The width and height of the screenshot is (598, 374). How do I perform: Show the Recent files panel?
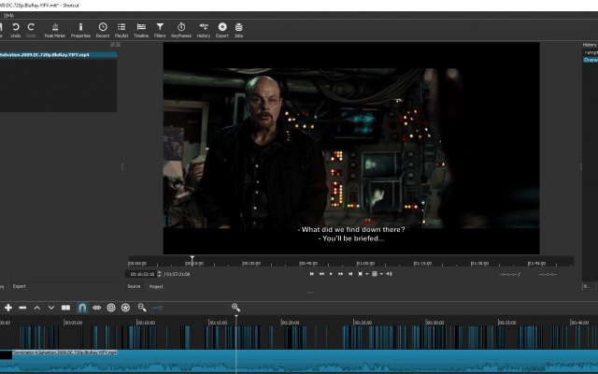point(103,30)
